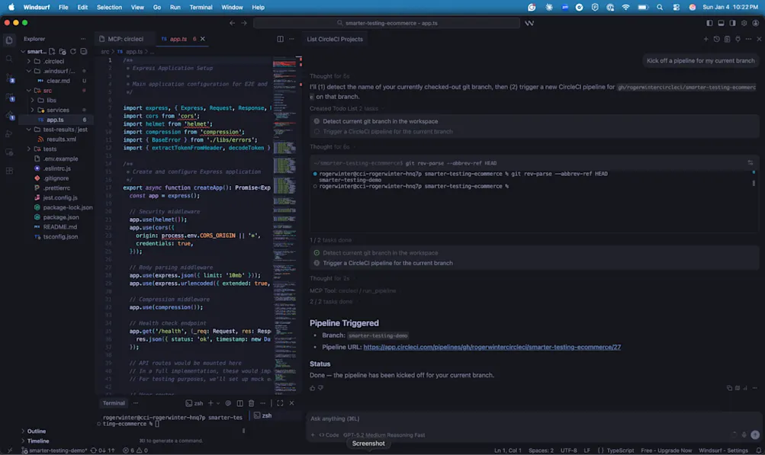Click thumbs down on Cascade response

click(x=320, y=388)
